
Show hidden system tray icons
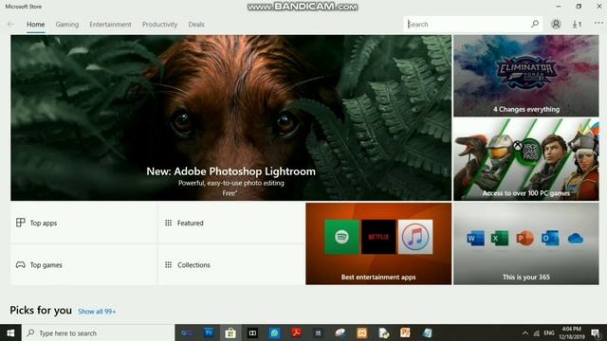(524, 332)
